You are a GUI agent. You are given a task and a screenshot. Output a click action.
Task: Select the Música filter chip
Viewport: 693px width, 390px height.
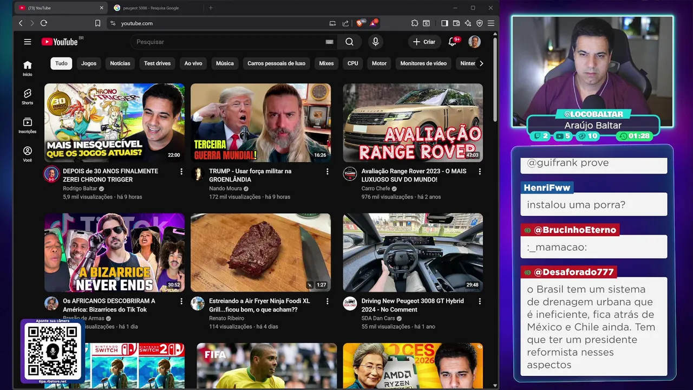pyautogui.click(x=225, y=63)
